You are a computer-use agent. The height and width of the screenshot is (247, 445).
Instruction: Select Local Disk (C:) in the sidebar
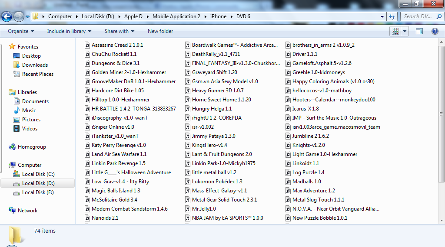38,174
